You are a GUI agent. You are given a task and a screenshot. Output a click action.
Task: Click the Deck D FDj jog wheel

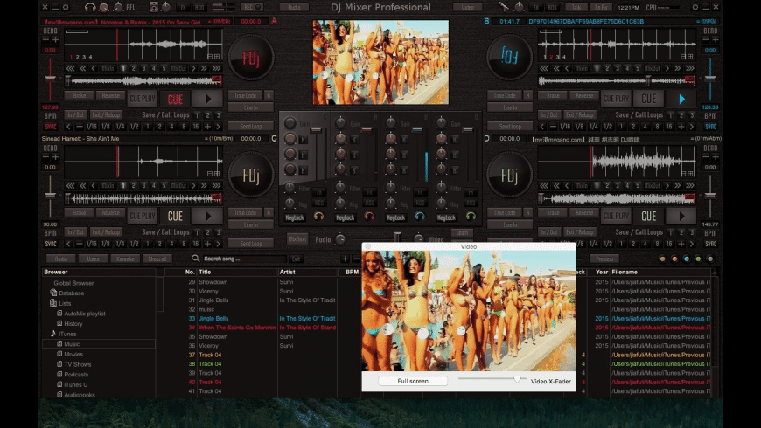(509, 176)
